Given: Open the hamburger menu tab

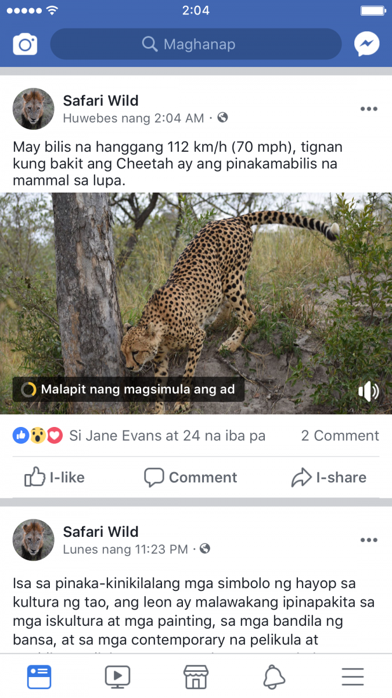Looking at the screenshot, I should tap(353, 676).
